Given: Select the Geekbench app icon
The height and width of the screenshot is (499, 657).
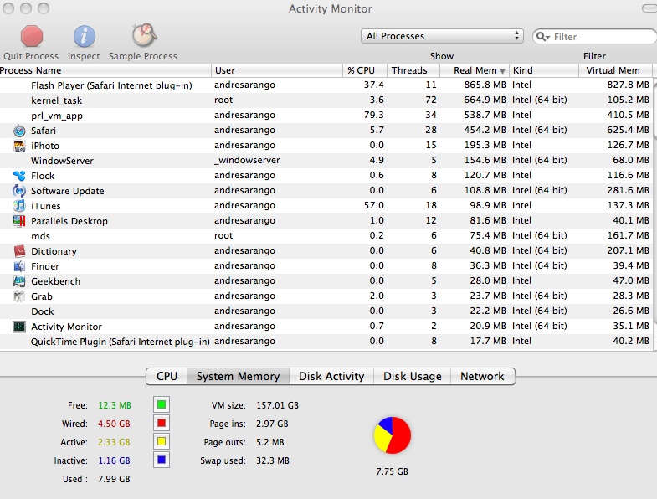Looking at the screenshot, I should coord(19,281).
